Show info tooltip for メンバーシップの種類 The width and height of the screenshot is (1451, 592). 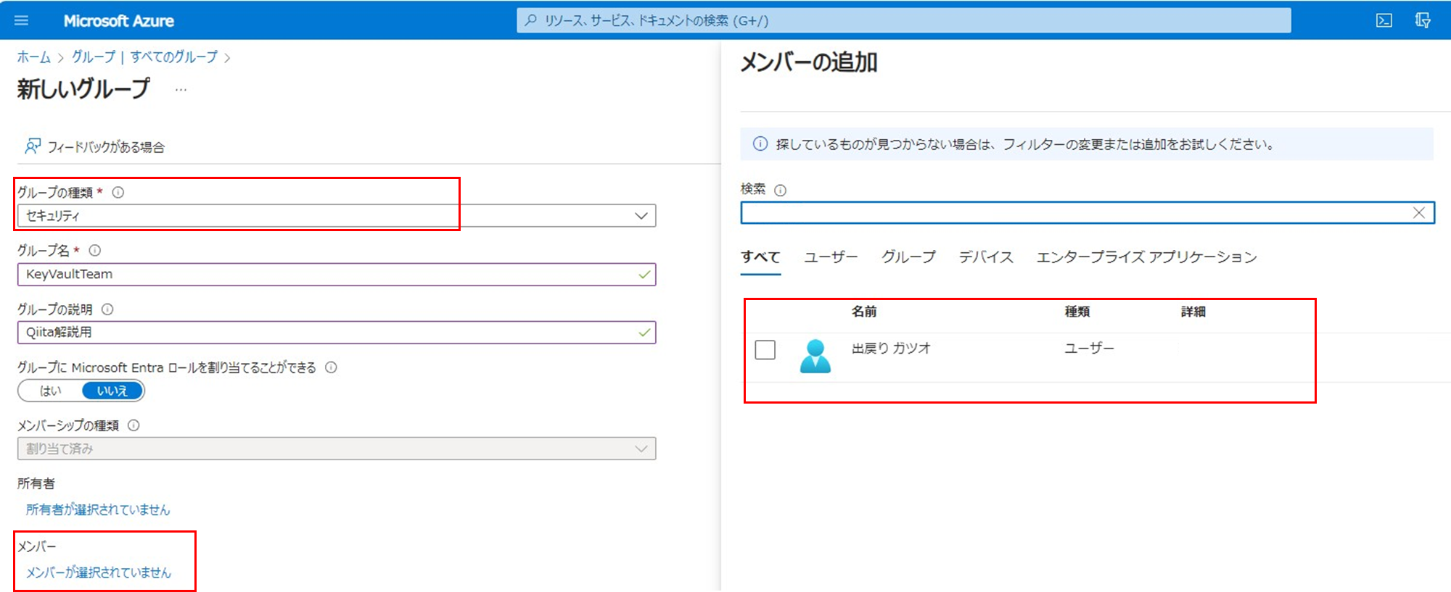coord(133,425)
